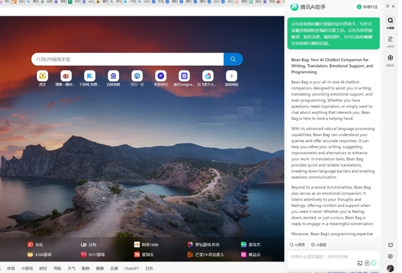Viewport: 402px width, 273px height.
Task: Open the 文心一言 shortcut icon
Action: [137, 76]
